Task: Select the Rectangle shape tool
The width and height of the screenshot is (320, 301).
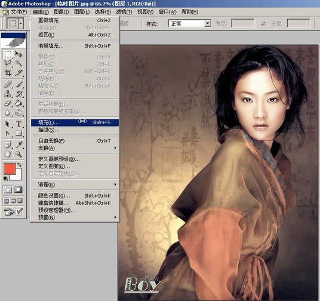Action: [19, 133]
